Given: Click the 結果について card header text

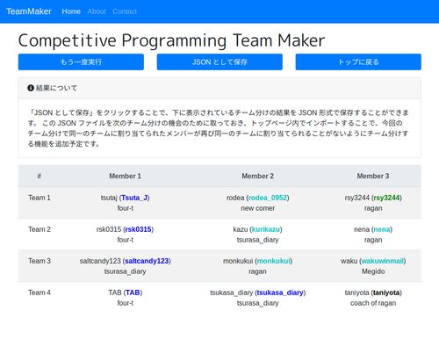Looking at the screenshot, I should click(56, 88).
